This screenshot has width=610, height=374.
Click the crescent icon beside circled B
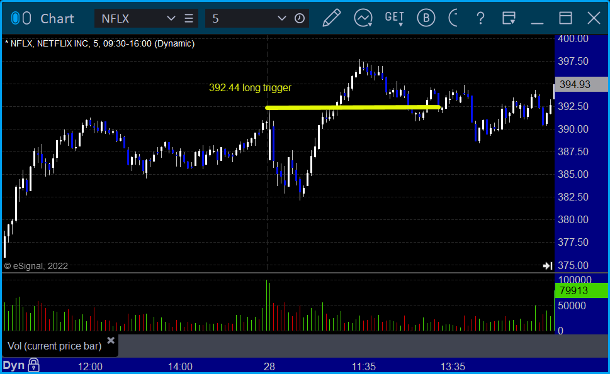453,18
